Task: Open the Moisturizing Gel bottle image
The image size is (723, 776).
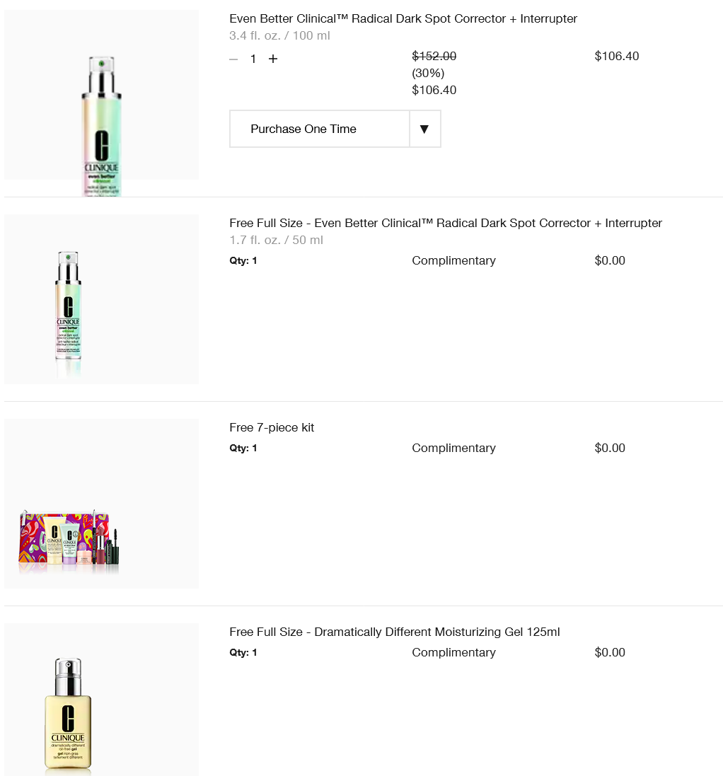Action: pyautogui.click(x=101, y=700)
